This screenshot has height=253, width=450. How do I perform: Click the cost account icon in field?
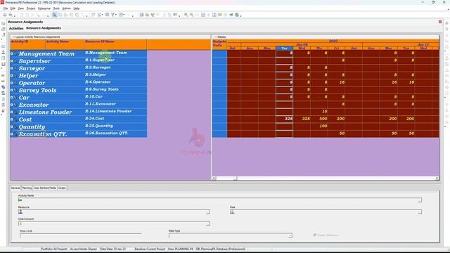coord(20,223)
